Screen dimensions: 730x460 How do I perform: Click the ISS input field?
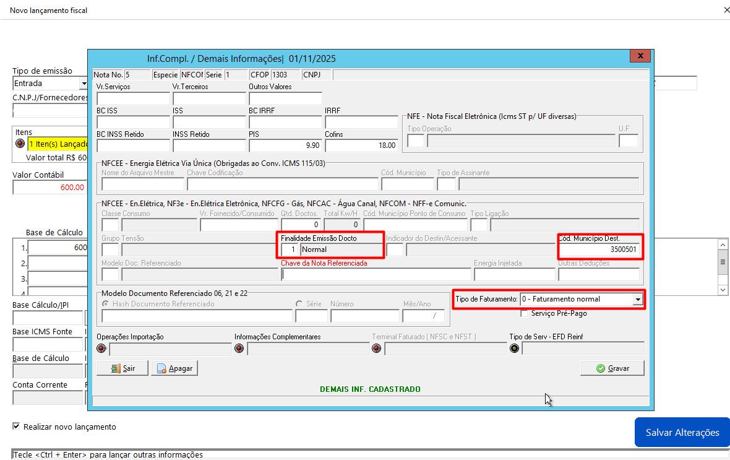(x=209, y=122)
